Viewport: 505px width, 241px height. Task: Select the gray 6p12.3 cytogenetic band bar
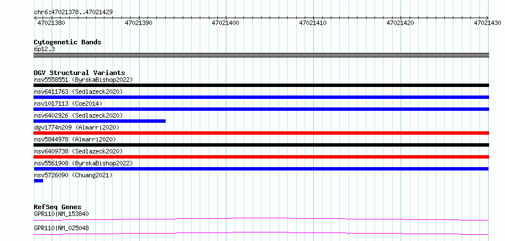261,55
